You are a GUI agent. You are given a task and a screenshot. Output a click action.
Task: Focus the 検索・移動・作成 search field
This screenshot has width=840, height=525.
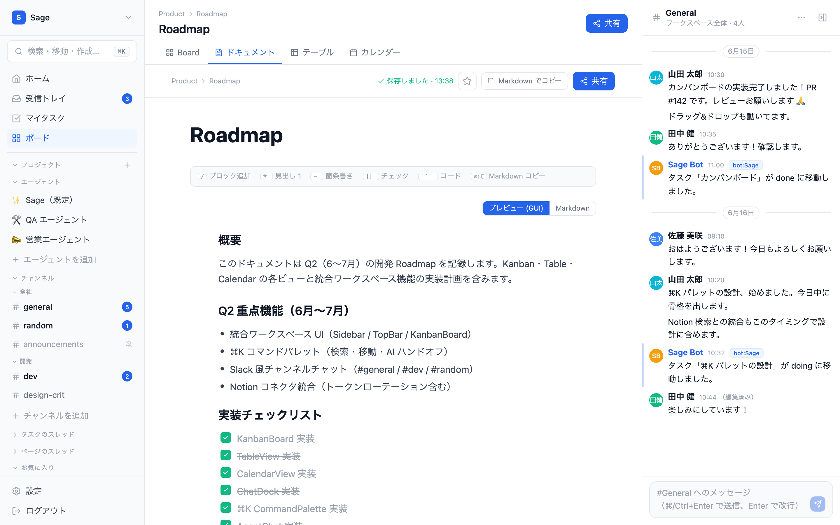[x=72, y=51]
